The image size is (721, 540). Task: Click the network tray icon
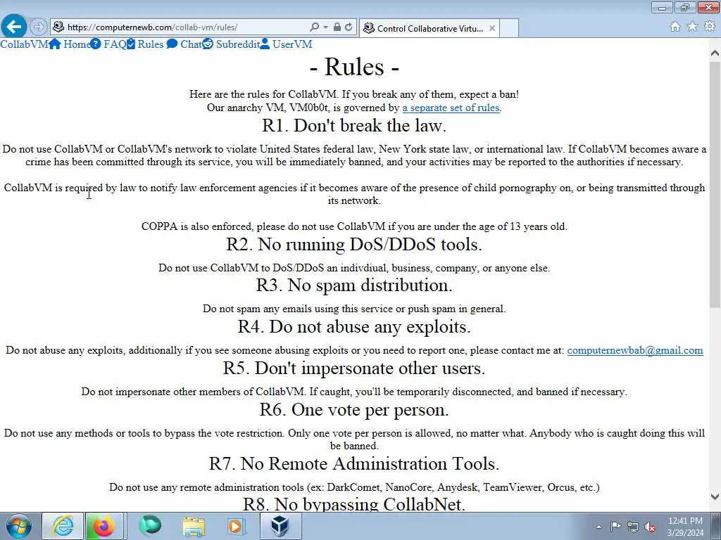tap(633, 527)
